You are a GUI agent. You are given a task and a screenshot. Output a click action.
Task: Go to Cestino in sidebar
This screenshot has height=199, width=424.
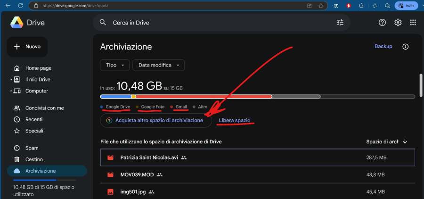coord(34,159)
